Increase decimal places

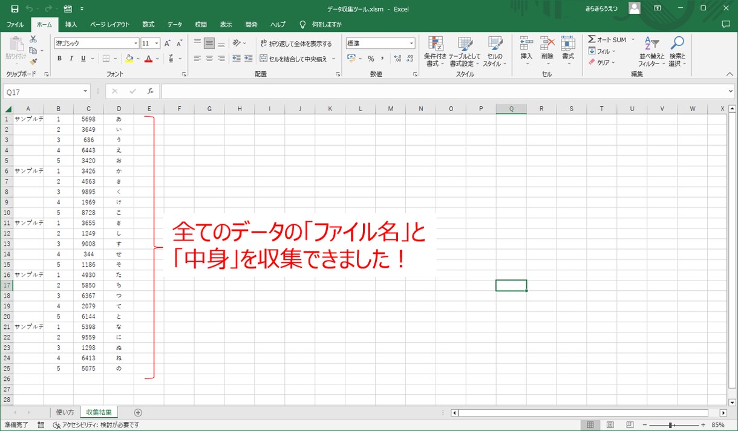(x=397, y=59)
